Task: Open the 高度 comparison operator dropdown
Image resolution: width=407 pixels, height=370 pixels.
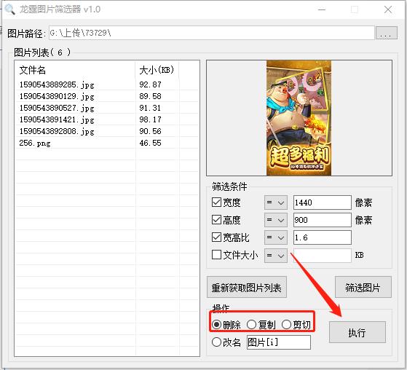Action: pyautogui.click(x=276, y=220)
